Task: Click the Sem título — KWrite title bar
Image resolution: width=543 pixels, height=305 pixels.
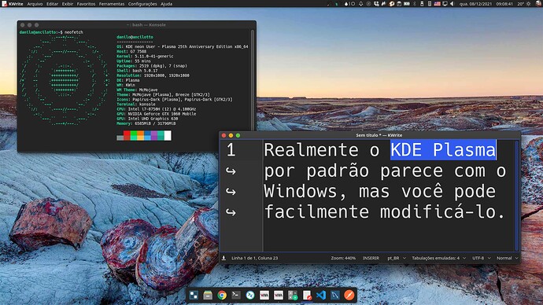Action: (x=379, y=135)
